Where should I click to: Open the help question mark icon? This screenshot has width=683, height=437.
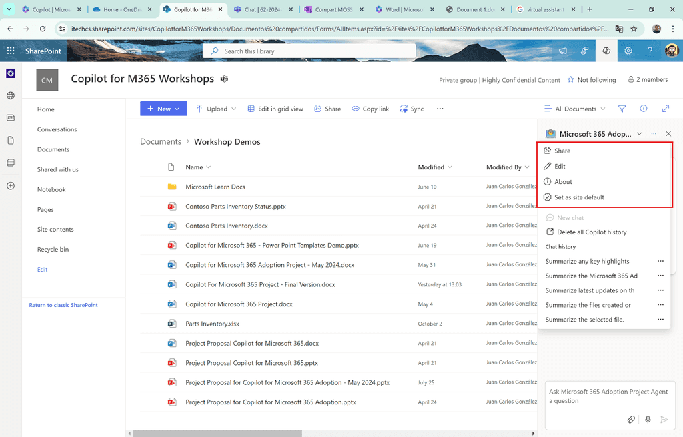coord(650,51)
